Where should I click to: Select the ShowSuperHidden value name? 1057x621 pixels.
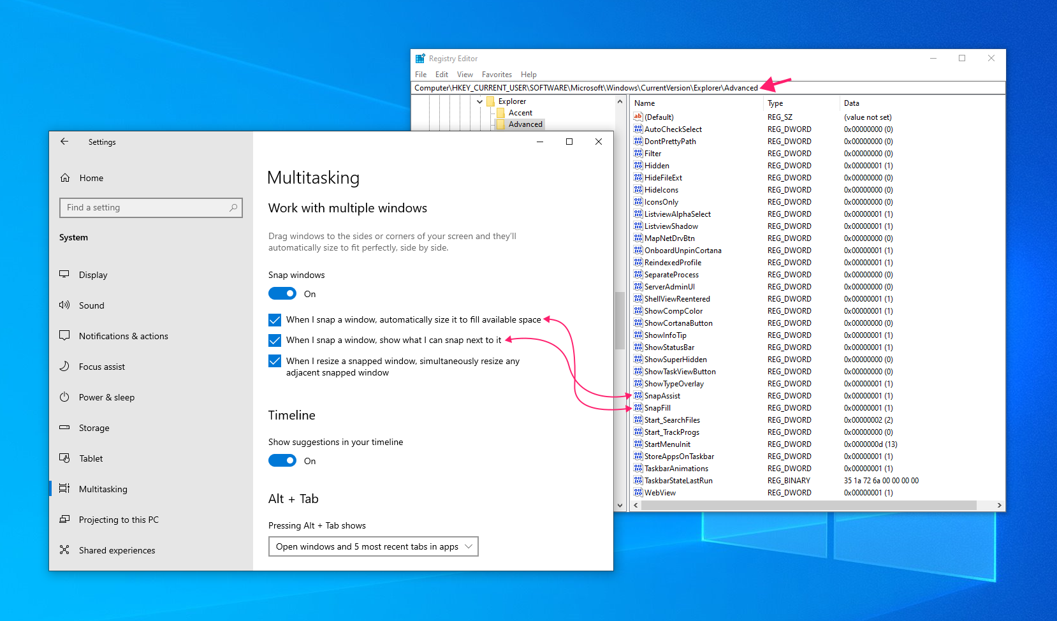click(x=676, y=359)
